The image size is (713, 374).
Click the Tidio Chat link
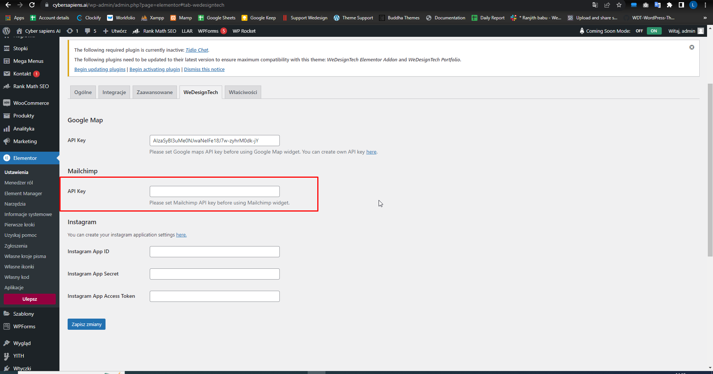tap(197, 50)
